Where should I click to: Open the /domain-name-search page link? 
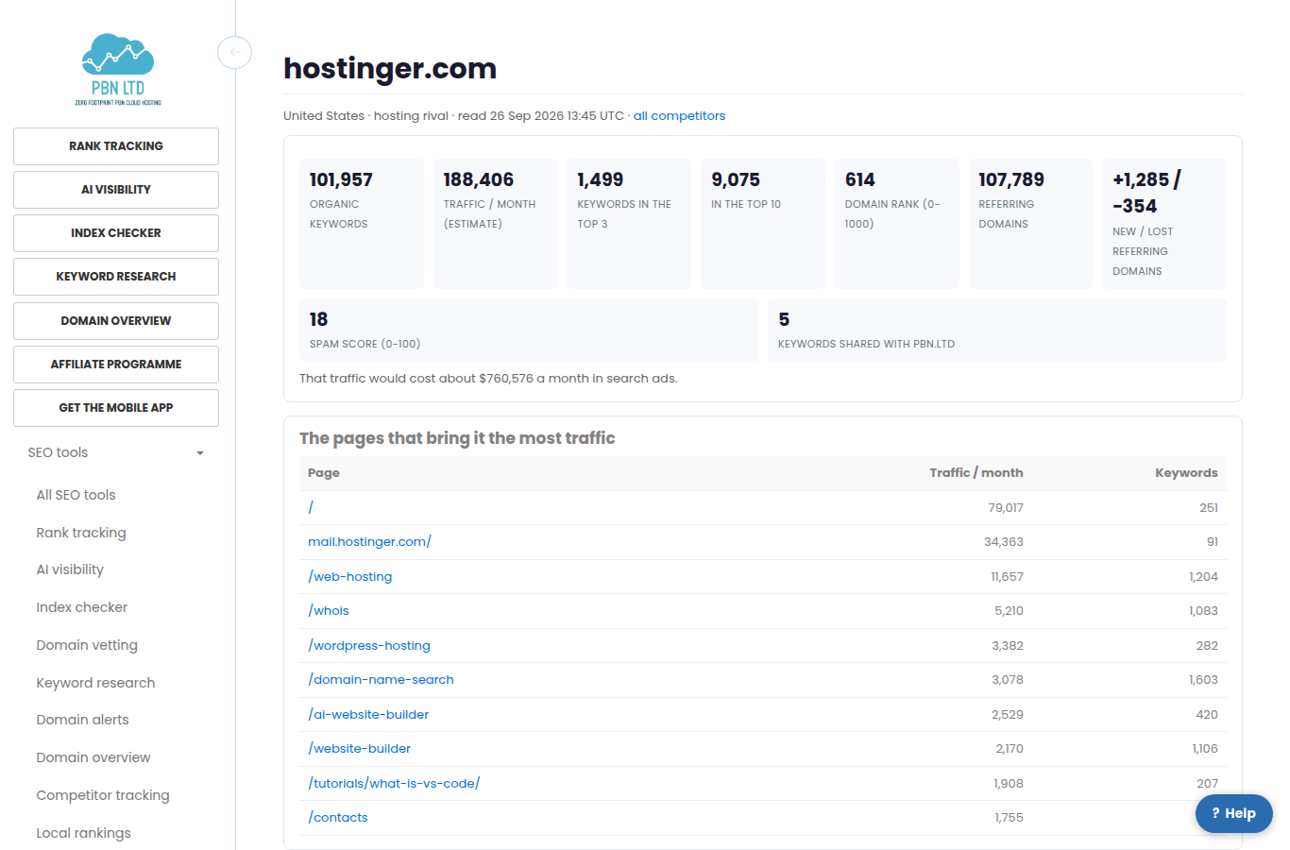coord(381,680)
